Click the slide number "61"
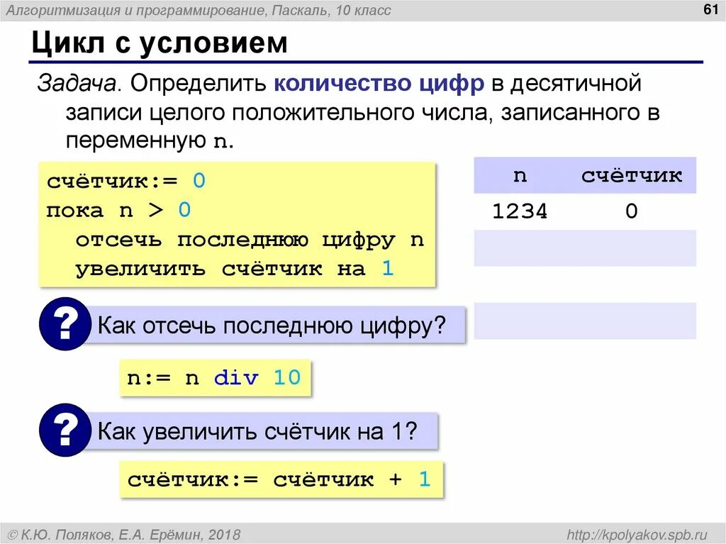This screenshot has height=544, width=726. [710, 9]
